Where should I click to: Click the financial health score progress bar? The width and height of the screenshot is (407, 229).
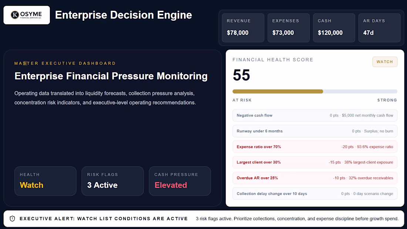coord(314,92)
